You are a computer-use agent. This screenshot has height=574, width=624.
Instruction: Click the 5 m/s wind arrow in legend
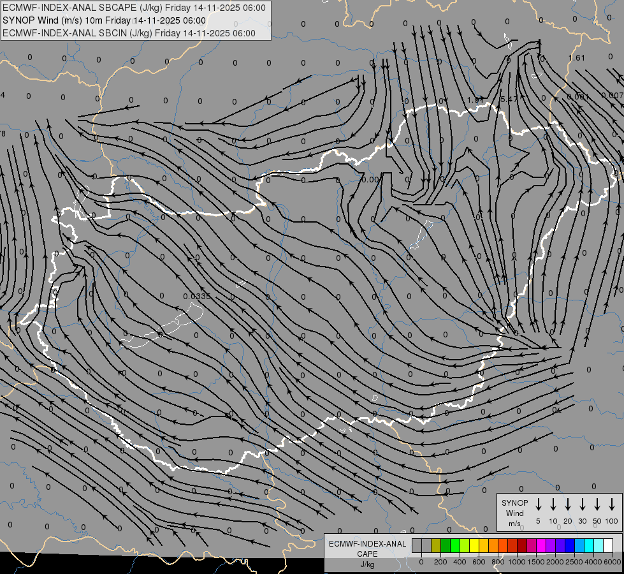pos(538,504)
